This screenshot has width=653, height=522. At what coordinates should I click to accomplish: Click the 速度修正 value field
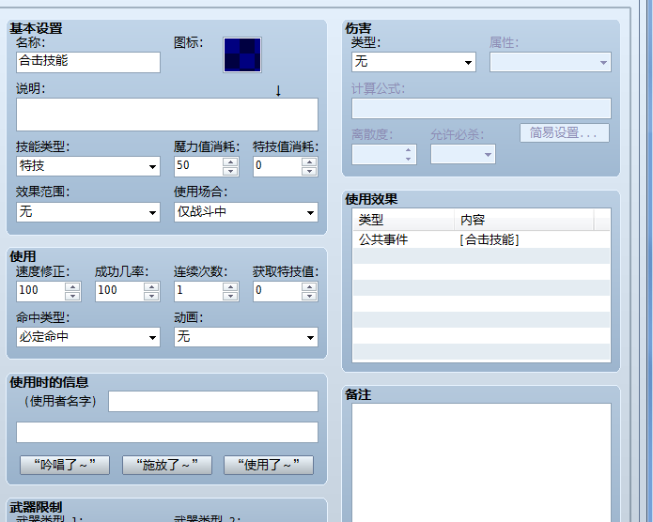(40, 291)
